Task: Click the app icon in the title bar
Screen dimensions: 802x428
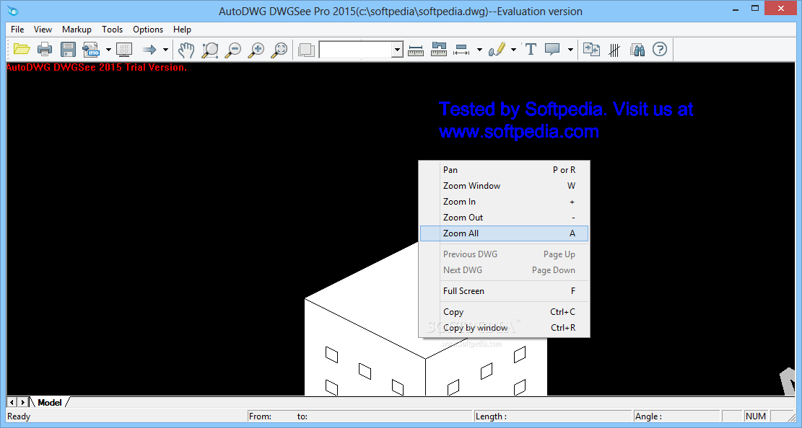Action: [x=13, y=10]
